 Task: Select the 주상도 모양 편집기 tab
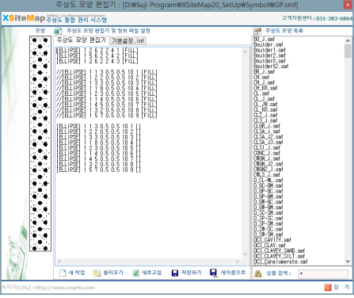pyautogui.click(x=82, y=40)
